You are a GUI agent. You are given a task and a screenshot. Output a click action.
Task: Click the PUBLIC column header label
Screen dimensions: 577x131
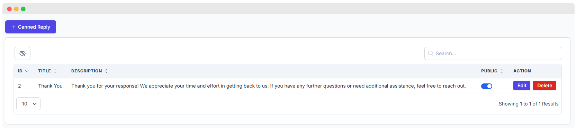click(x=489, y=71)
